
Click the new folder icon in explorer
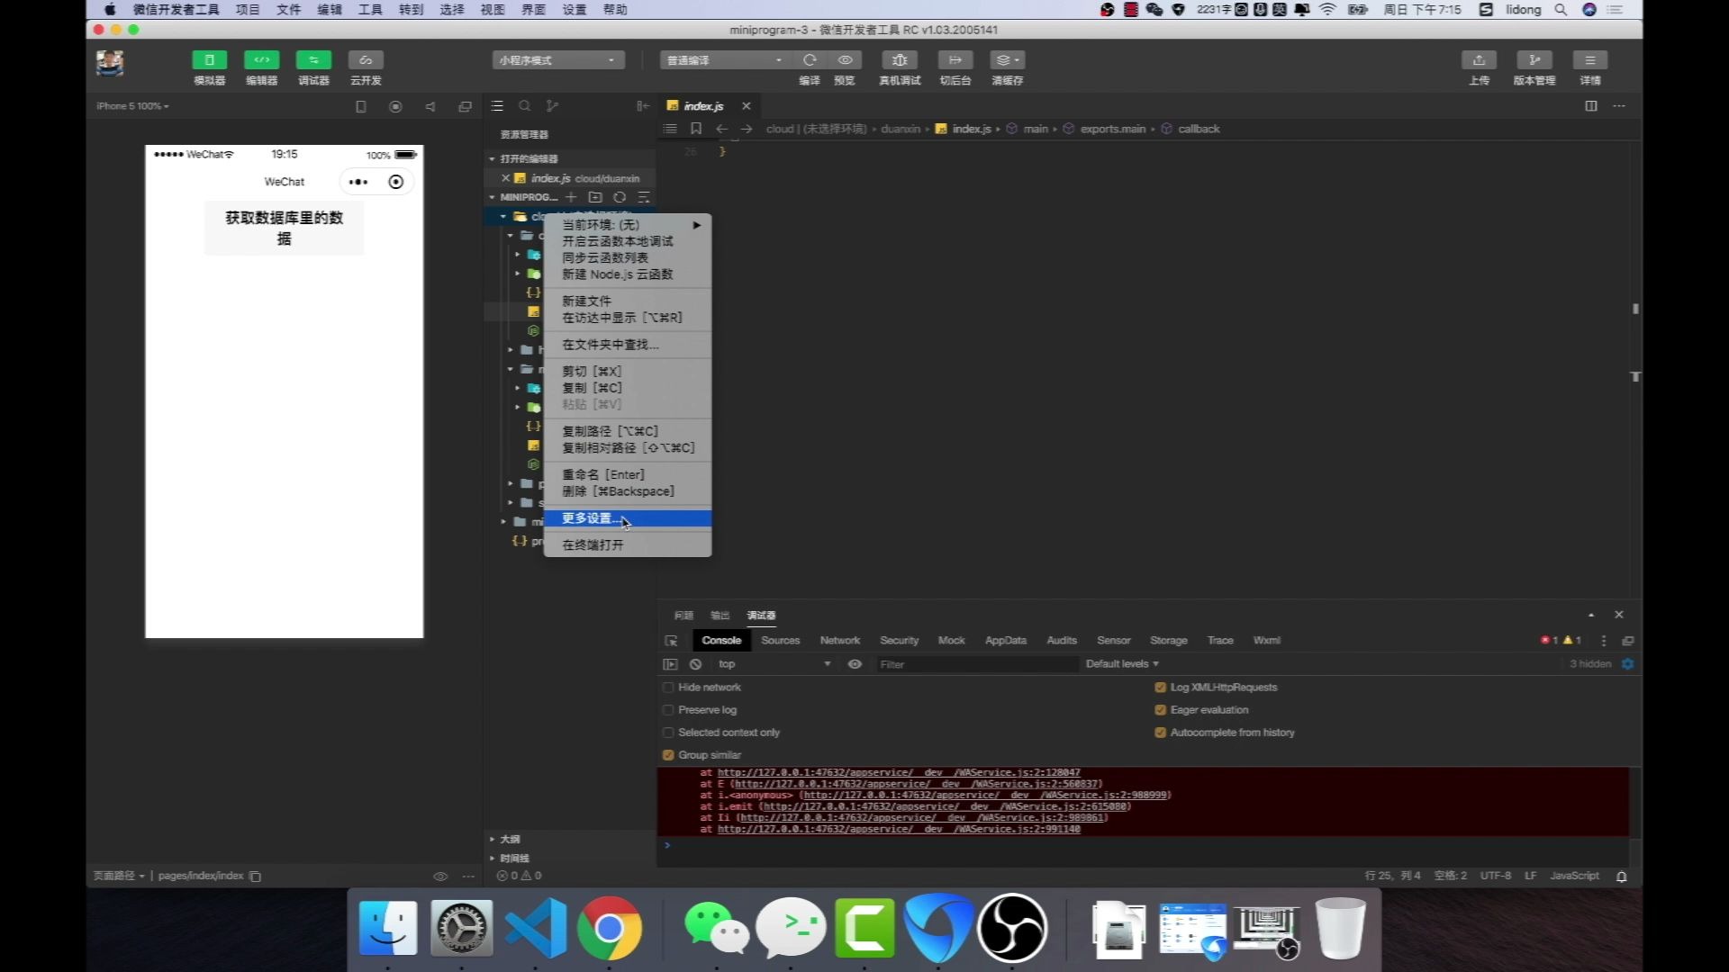[595, 197]
